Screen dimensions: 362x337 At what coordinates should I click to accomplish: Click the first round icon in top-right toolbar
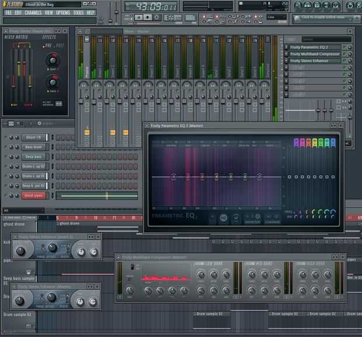(x=298, y=5)
